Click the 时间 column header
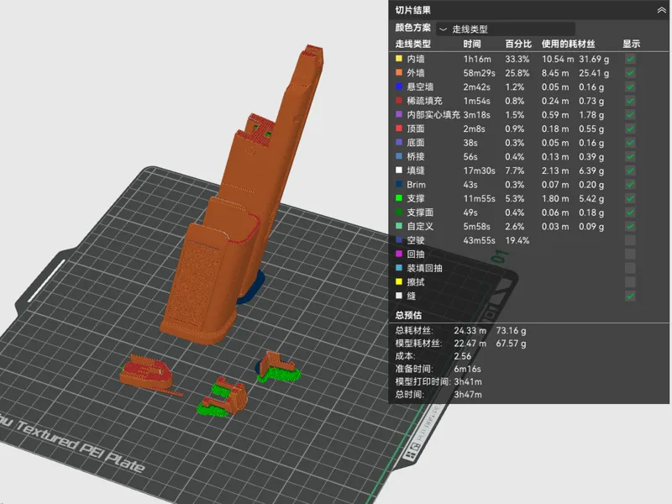The image size is (672, 504). pos(472,44)
